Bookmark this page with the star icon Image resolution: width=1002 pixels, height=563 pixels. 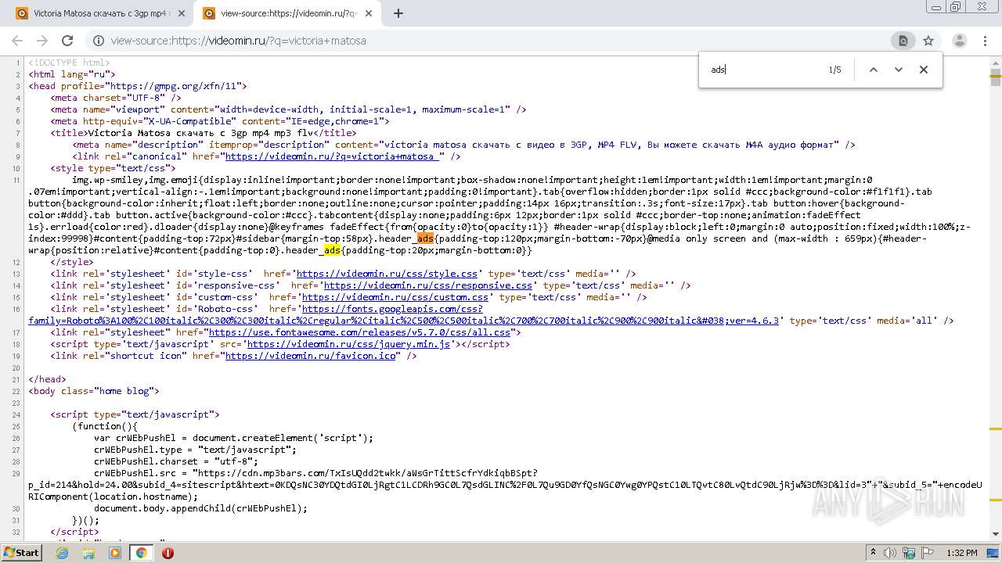(x=928, y=41)
